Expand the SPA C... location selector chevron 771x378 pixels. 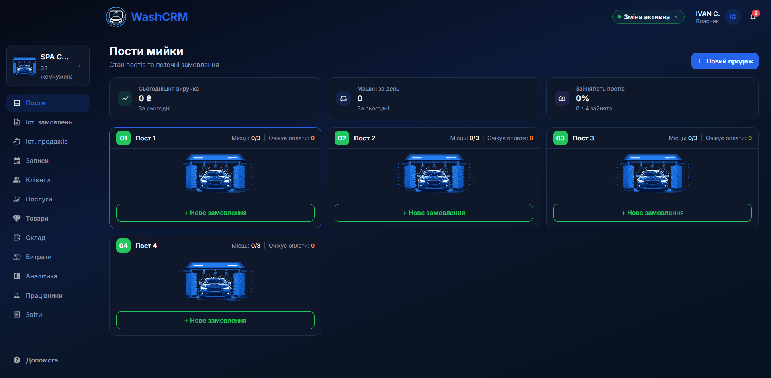pyautogui.click(x=80, y=66)
